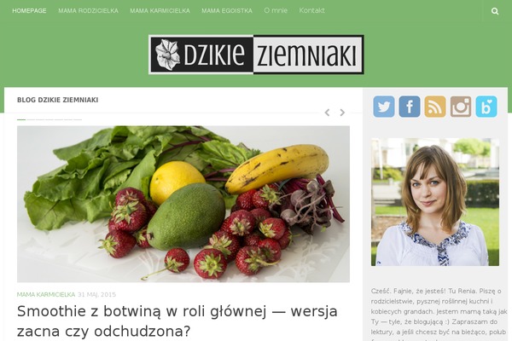Image resolution: width=512 pixels, height=341 pixels.
Task: Open the Facebook page icon
Action: [x=410, y=107]
